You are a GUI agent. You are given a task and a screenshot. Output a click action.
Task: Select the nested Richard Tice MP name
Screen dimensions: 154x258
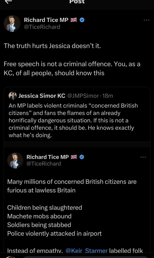47,157
